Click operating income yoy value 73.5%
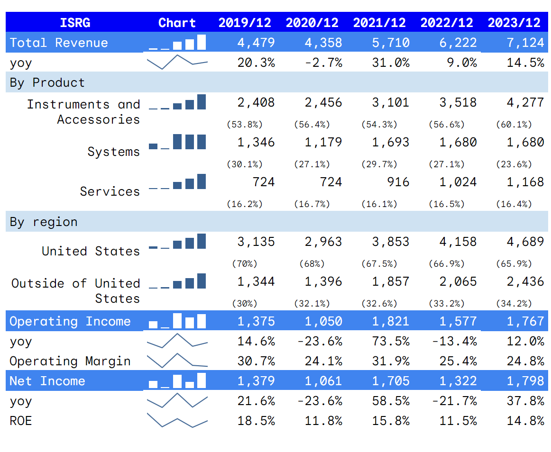The image size is (551, 452). [x=391, y=341]
